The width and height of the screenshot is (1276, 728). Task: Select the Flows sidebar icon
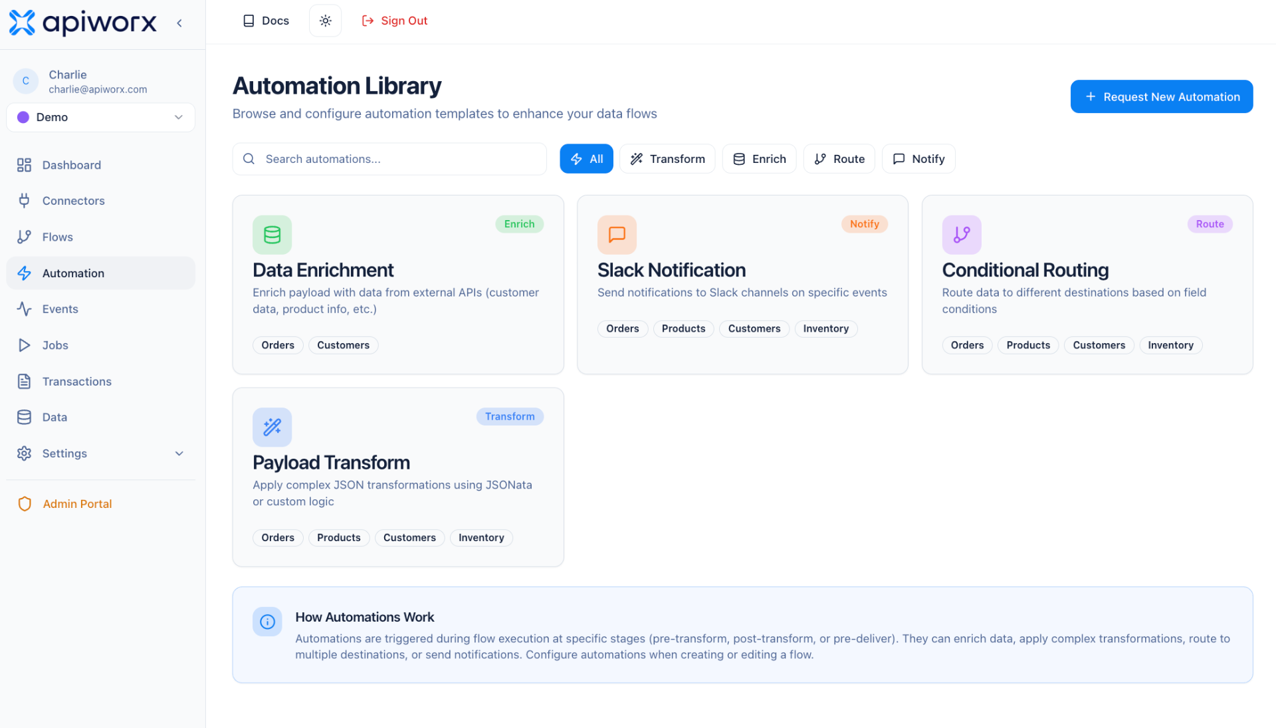(x=25, y=237)
